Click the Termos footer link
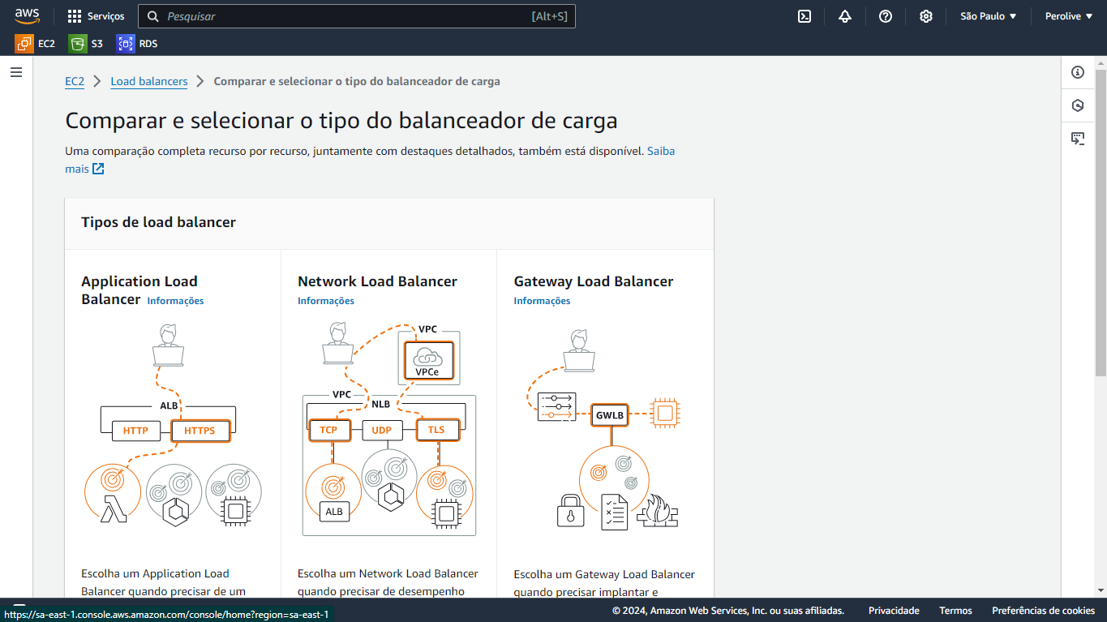This screenshot has width=1107, height=622. tap(955, 611)
